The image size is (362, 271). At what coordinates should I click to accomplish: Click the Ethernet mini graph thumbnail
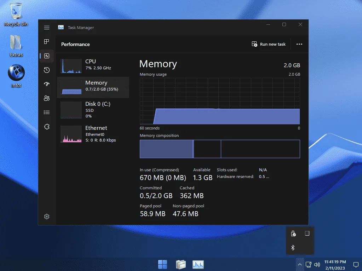pyautogui.click(x=71, y=134)
